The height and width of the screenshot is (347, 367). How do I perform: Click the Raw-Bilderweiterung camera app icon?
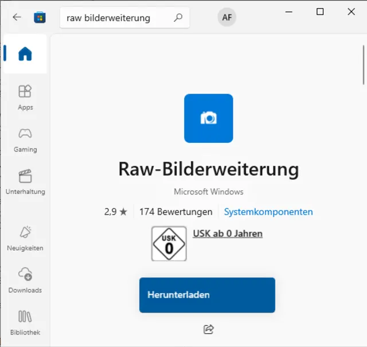(x=209, y=118)
